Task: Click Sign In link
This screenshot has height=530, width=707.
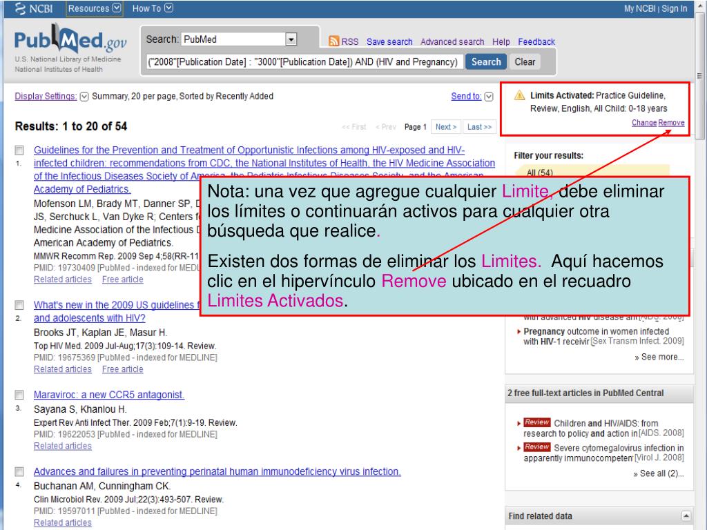Action: (x=674, y=8)
